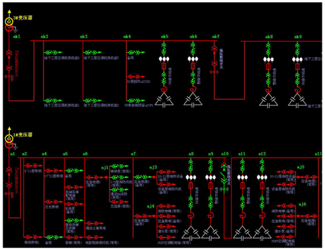Click the ground symbol beside 3# transformer
Viewport: 325px width, 249px height.
pyautogui.click(x=16, y=30)
